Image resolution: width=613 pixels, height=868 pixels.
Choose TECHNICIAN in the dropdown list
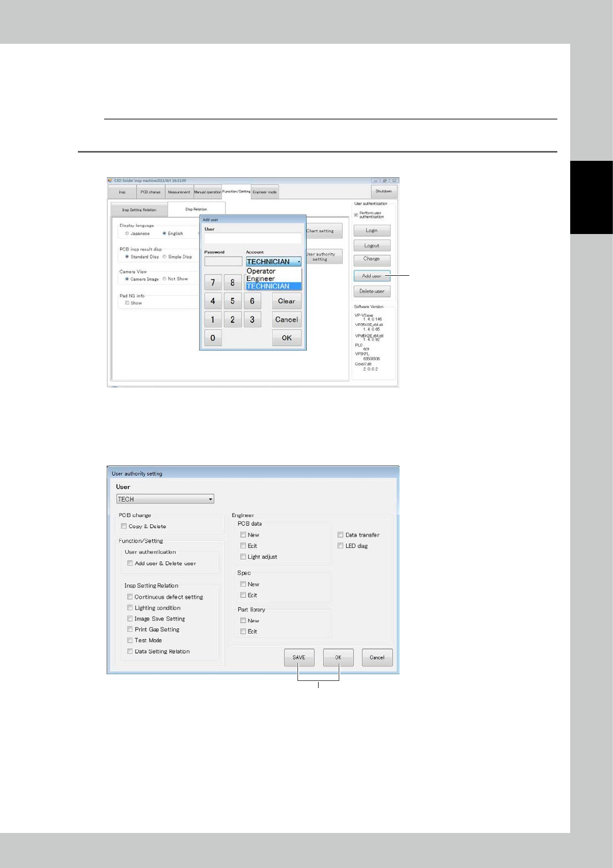point(274,286)
